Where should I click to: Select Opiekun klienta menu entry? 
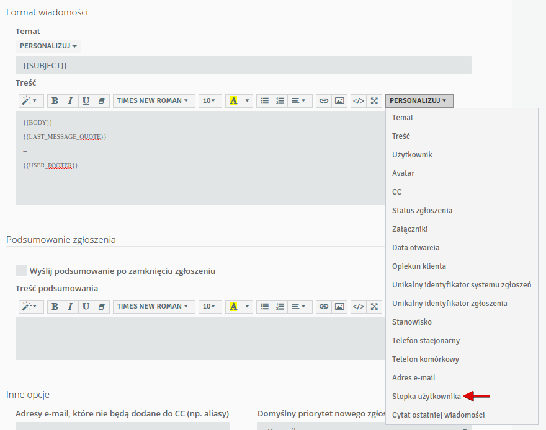pos(462,266)
